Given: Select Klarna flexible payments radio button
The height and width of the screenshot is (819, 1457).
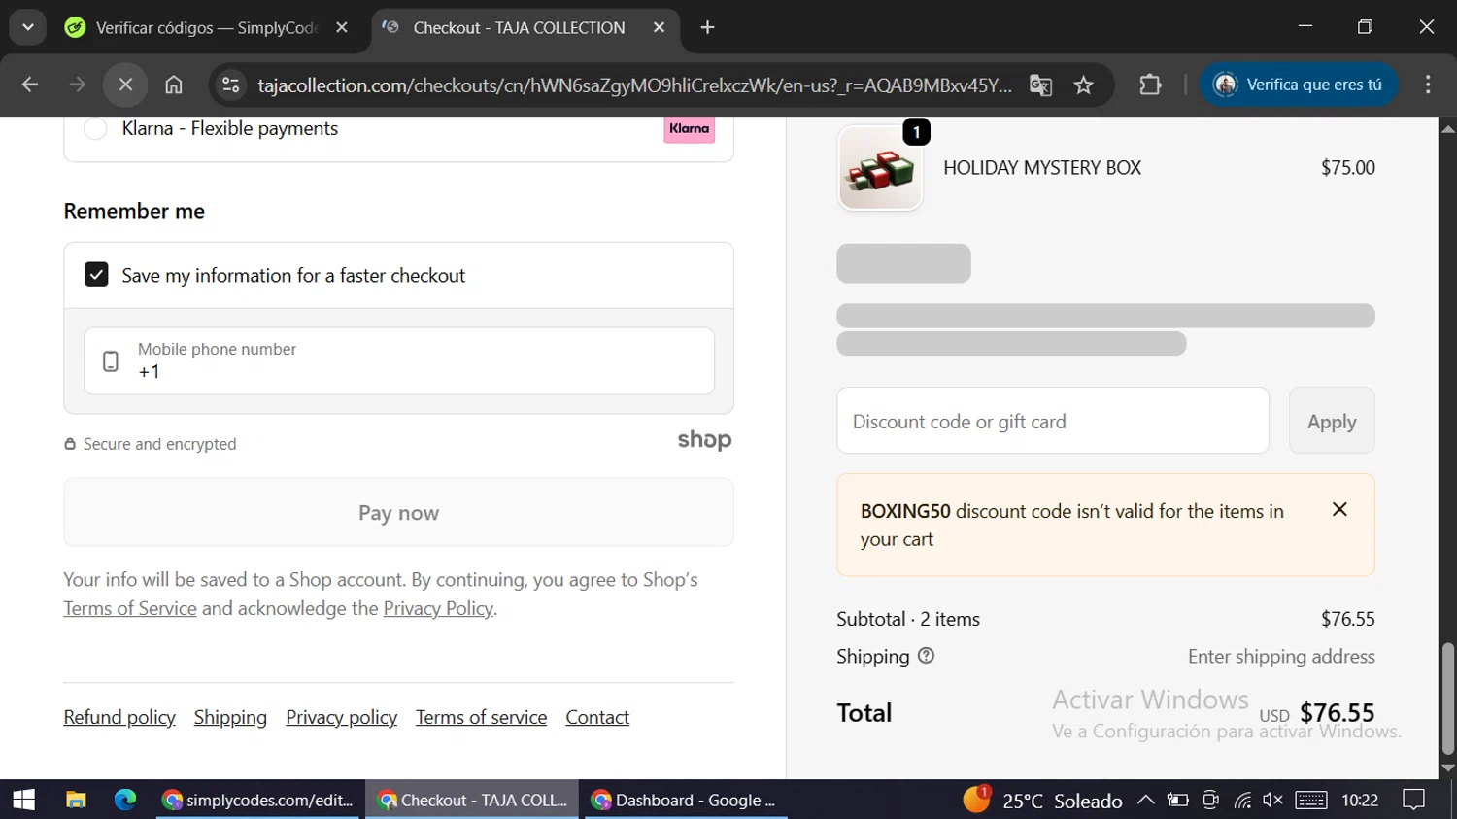Looking at the screenshot, I should coord(95,128).
